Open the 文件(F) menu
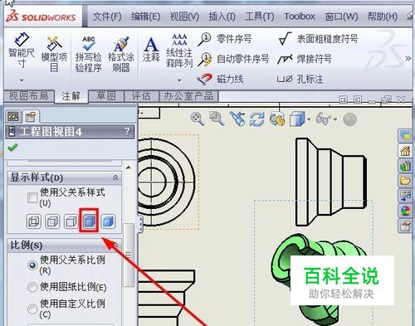The width and height of the screenshot is (415, 326). point(107,17)
